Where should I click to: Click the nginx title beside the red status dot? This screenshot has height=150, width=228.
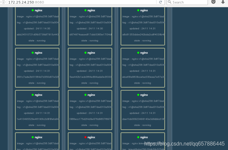point(91,137)
